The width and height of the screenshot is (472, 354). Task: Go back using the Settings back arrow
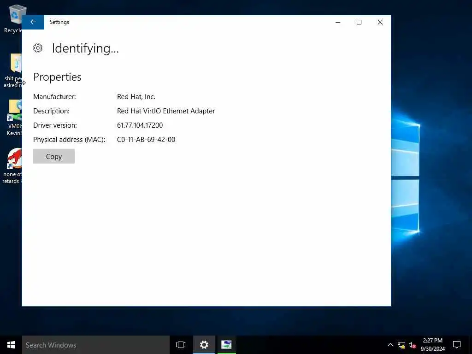point(33,22)
